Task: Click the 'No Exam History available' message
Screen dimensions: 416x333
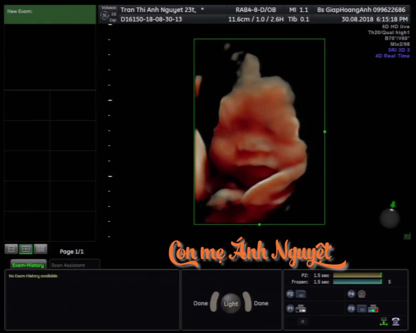Action: coord(33,276)
